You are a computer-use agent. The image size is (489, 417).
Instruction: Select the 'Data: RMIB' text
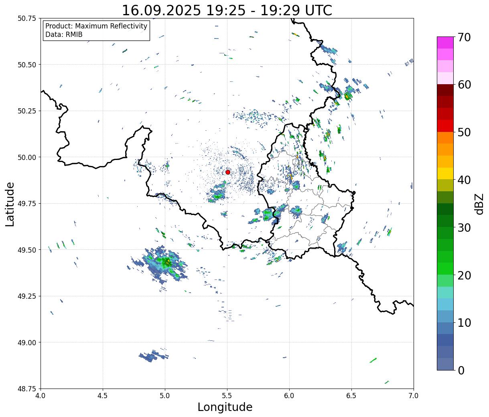(x=64, y=34)
